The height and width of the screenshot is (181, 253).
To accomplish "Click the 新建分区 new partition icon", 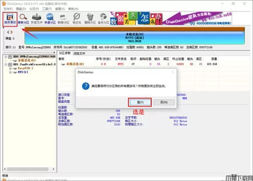I will [x=63, y=19].
